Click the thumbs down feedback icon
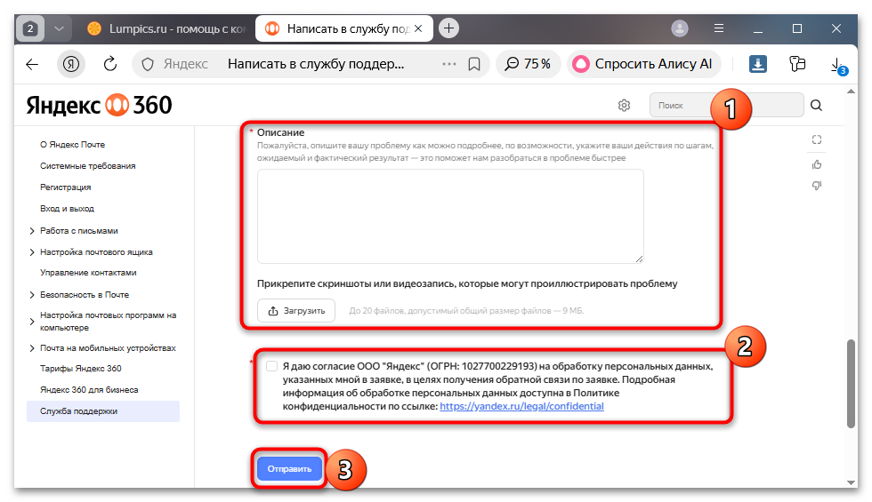 (x=817, y=186)
